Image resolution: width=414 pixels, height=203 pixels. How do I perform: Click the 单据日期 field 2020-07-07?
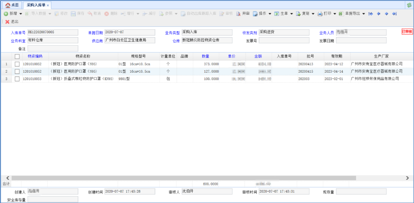(130, 32)
